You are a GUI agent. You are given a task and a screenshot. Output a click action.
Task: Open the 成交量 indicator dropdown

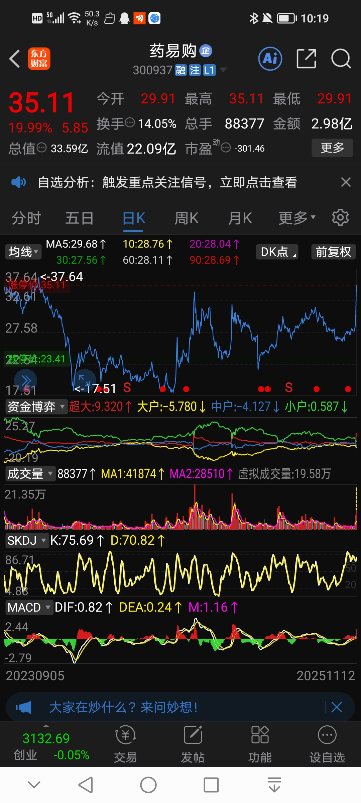pos(30,473)
